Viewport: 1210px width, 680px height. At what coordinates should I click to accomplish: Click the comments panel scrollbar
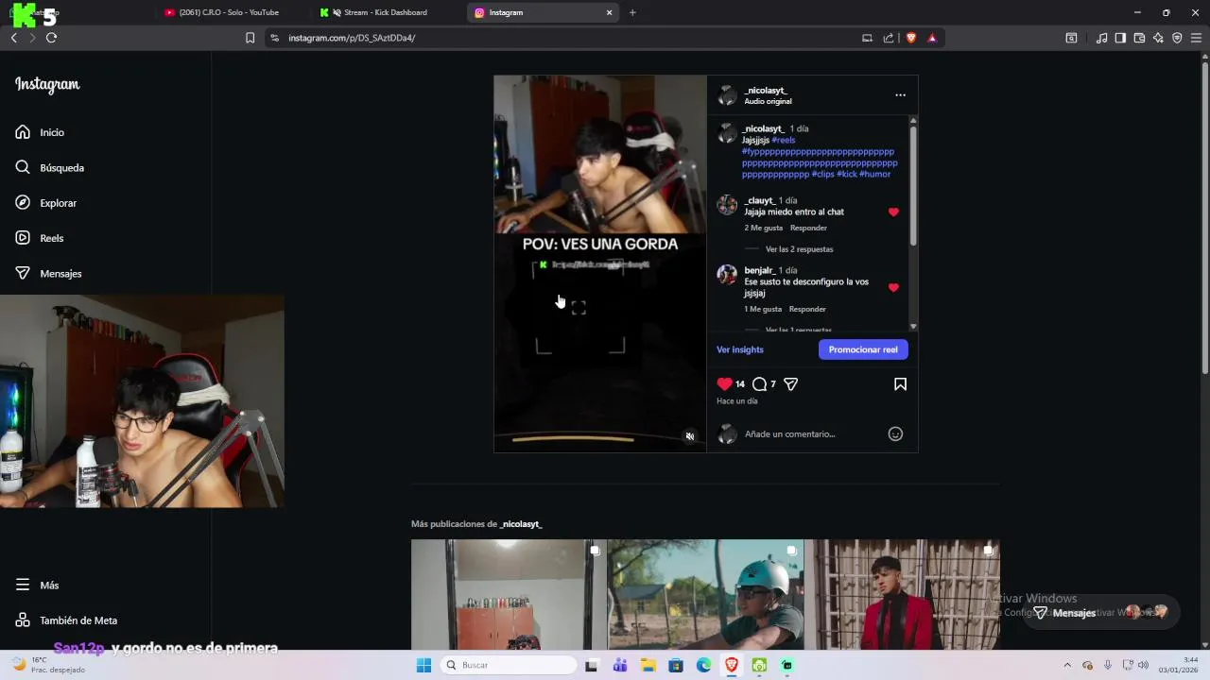(913, 184)
